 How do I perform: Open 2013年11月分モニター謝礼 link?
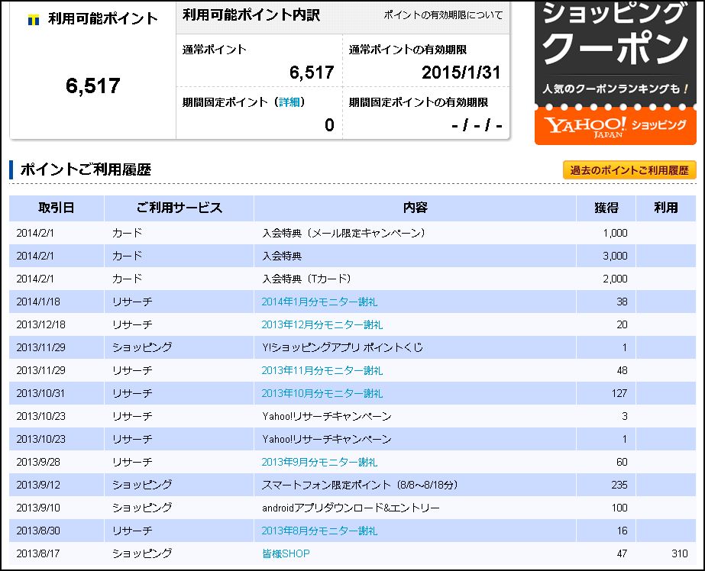click(322, 370)
